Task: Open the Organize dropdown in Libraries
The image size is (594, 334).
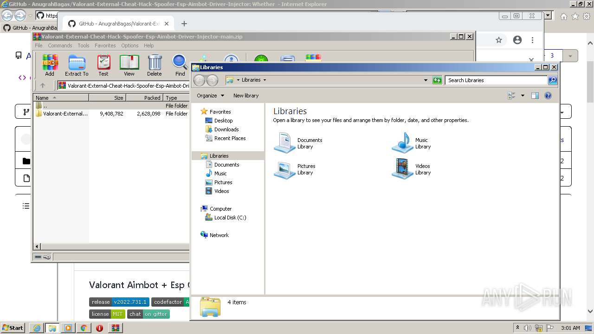Action: click(x=210, y=96)
